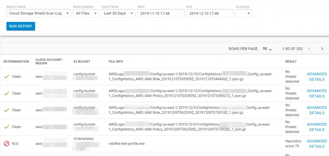Open Advanced Details for wildfire-test-pe-file.exe

pos(317,144)
